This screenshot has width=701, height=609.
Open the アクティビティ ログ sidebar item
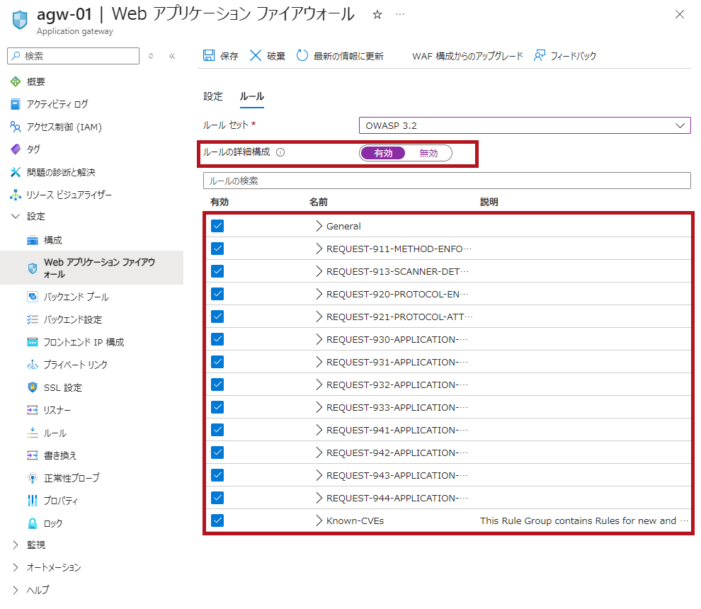pos(57,104)
